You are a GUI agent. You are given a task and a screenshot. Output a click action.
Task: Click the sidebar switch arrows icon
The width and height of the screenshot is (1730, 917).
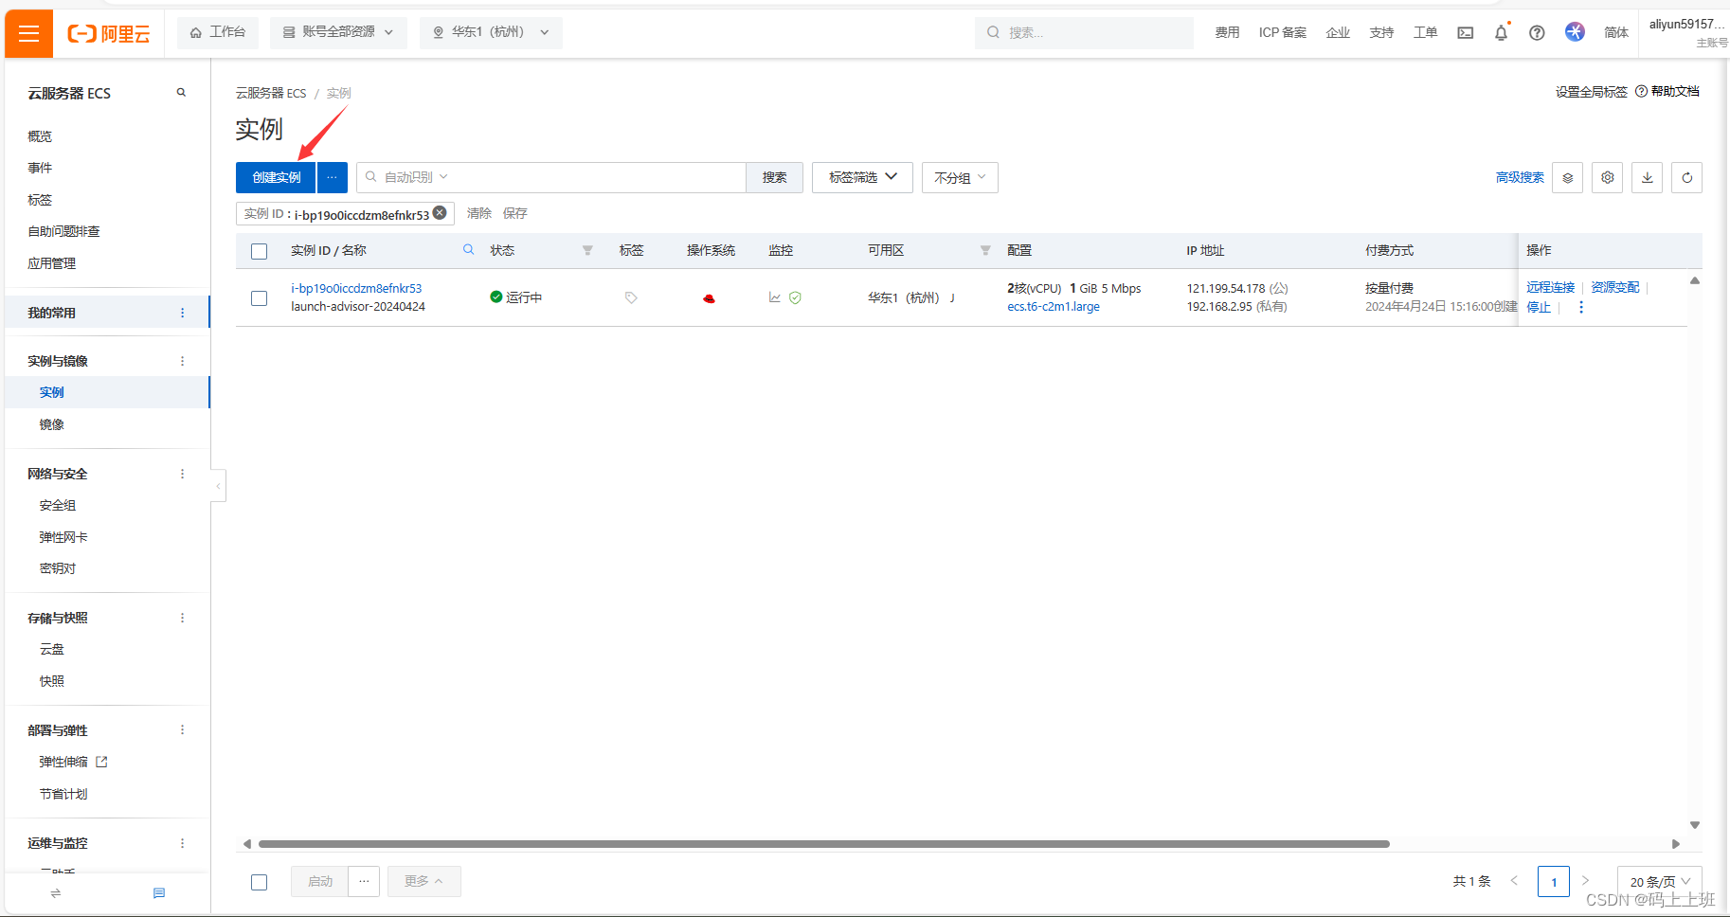[x=55, y=893]
